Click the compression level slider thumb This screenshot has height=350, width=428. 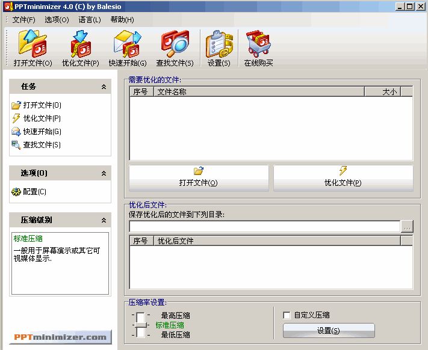coord(140,325)
